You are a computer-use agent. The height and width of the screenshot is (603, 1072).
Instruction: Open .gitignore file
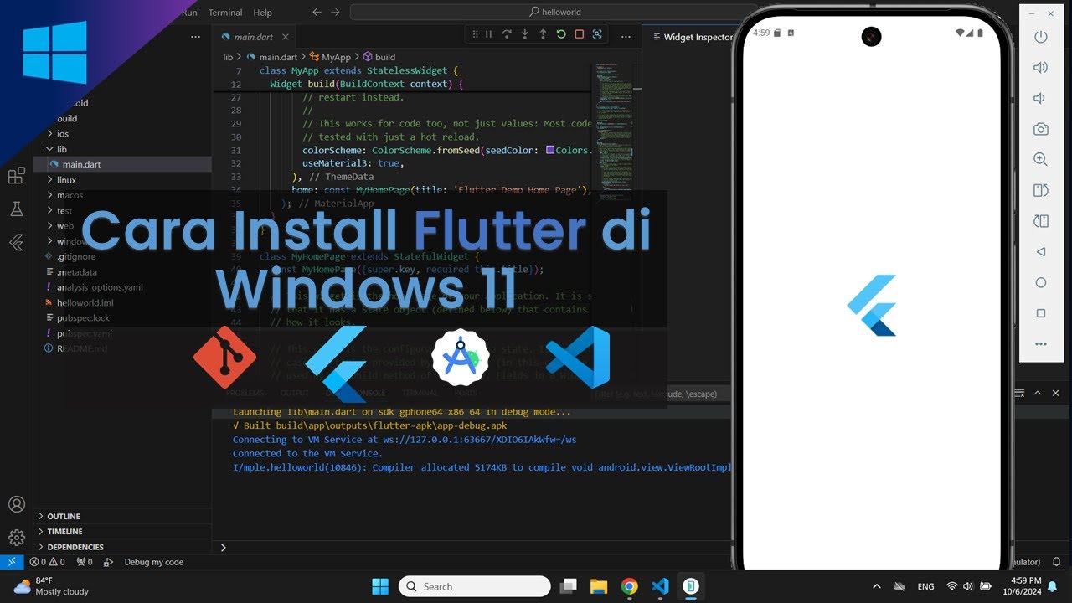point(75,257)
